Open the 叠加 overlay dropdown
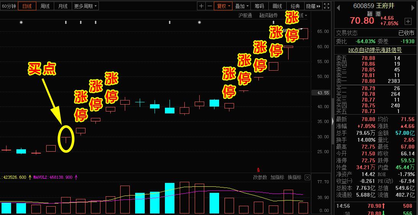Viewport: 418px width, 215px height. tap(242, 6)
